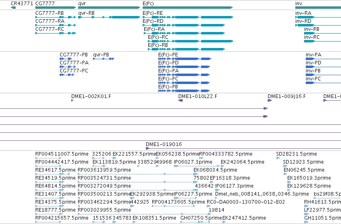
Task: Click the inv-PA protein label
Action: point(313,55)
